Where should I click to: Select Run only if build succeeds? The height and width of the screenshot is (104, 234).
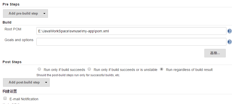click(x=39, y=69)
